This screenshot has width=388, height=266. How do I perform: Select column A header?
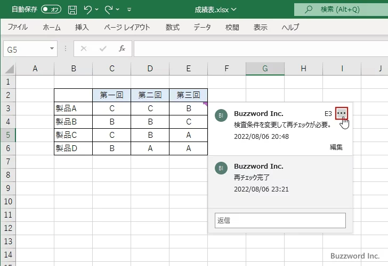click(x=35, y=69)
